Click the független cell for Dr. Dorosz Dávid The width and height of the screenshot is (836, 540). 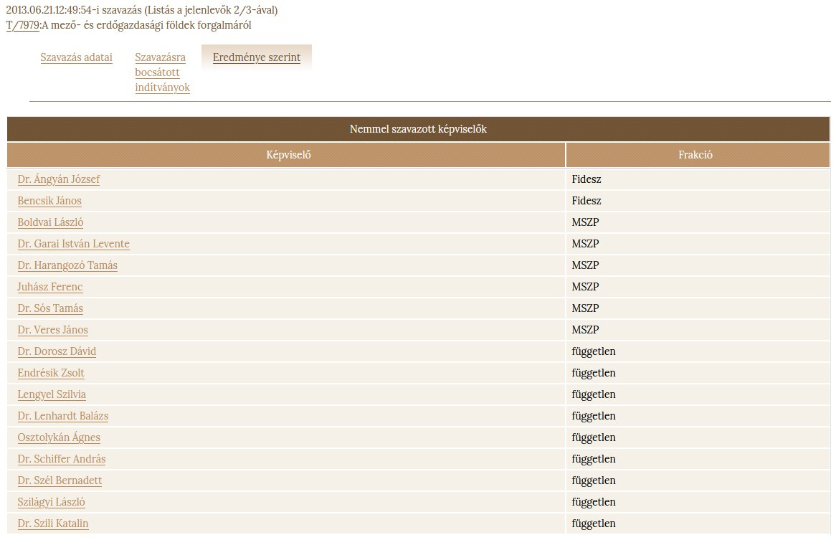coord(698,351)
